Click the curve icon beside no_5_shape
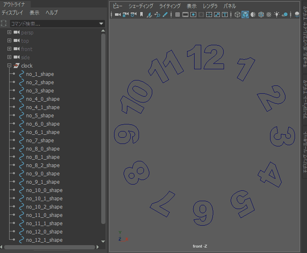 pos(22,116)
